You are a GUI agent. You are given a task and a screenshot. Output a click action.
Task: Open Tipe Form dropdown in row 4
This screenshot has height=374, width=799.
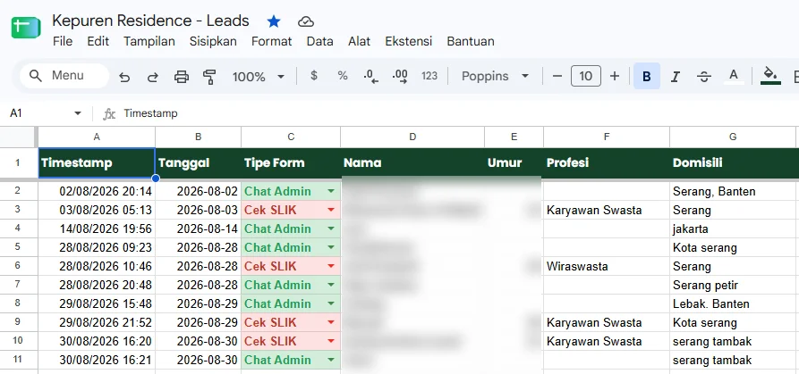coord(331,229)
